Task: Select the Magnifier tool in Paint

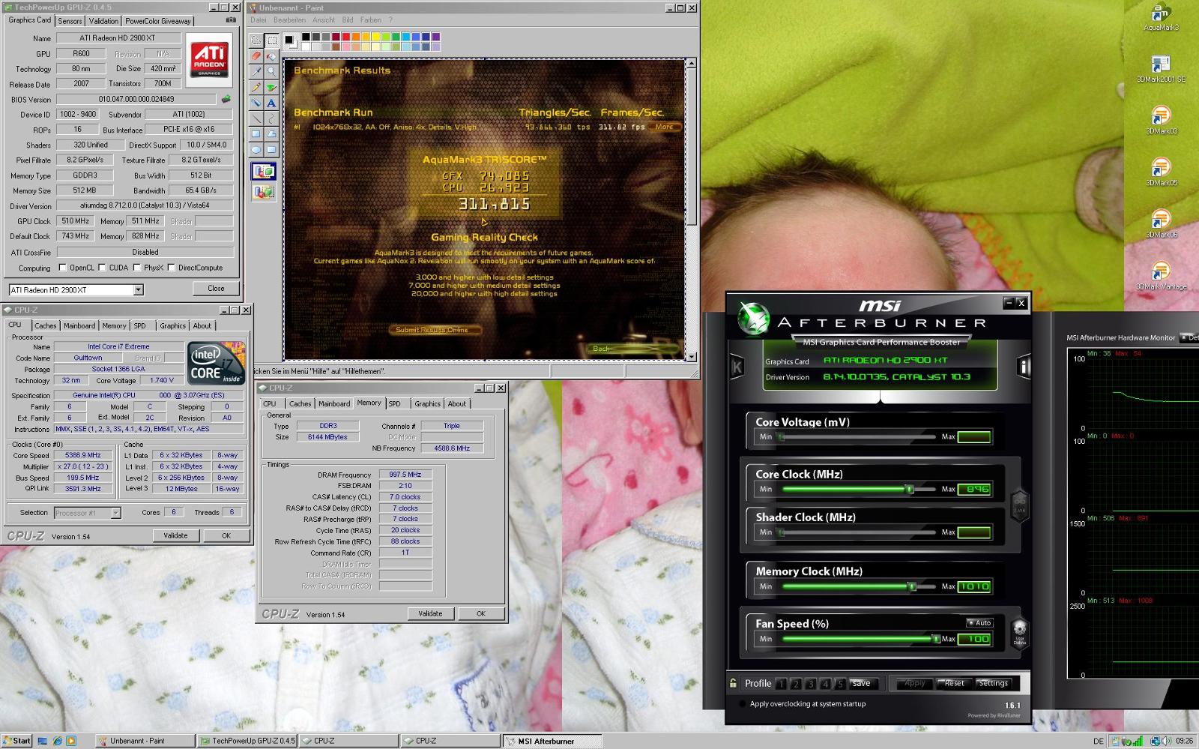Action: click(x=271, y=72)
